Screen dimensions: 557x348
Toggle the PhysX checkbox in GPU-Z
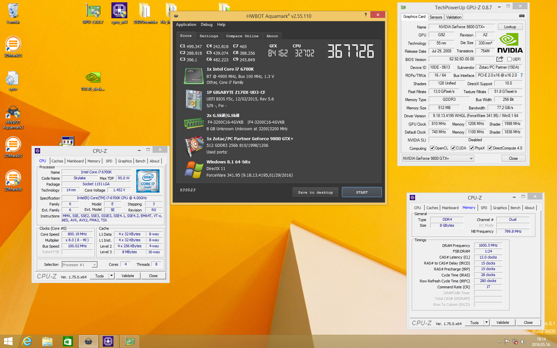[x=471, y=148]
